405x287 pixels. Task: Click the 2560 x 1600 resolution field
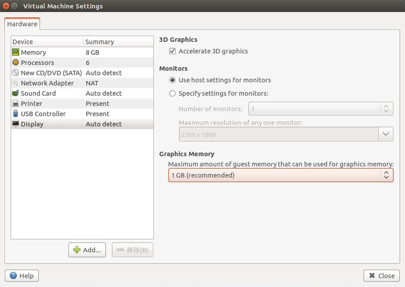279,134
